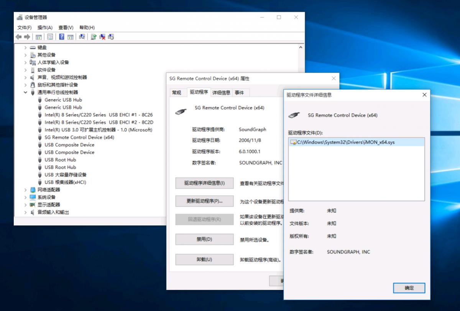Switch to the 驱动程序 tab
Screen dimensions: 460x311
[x=199, y=92]
